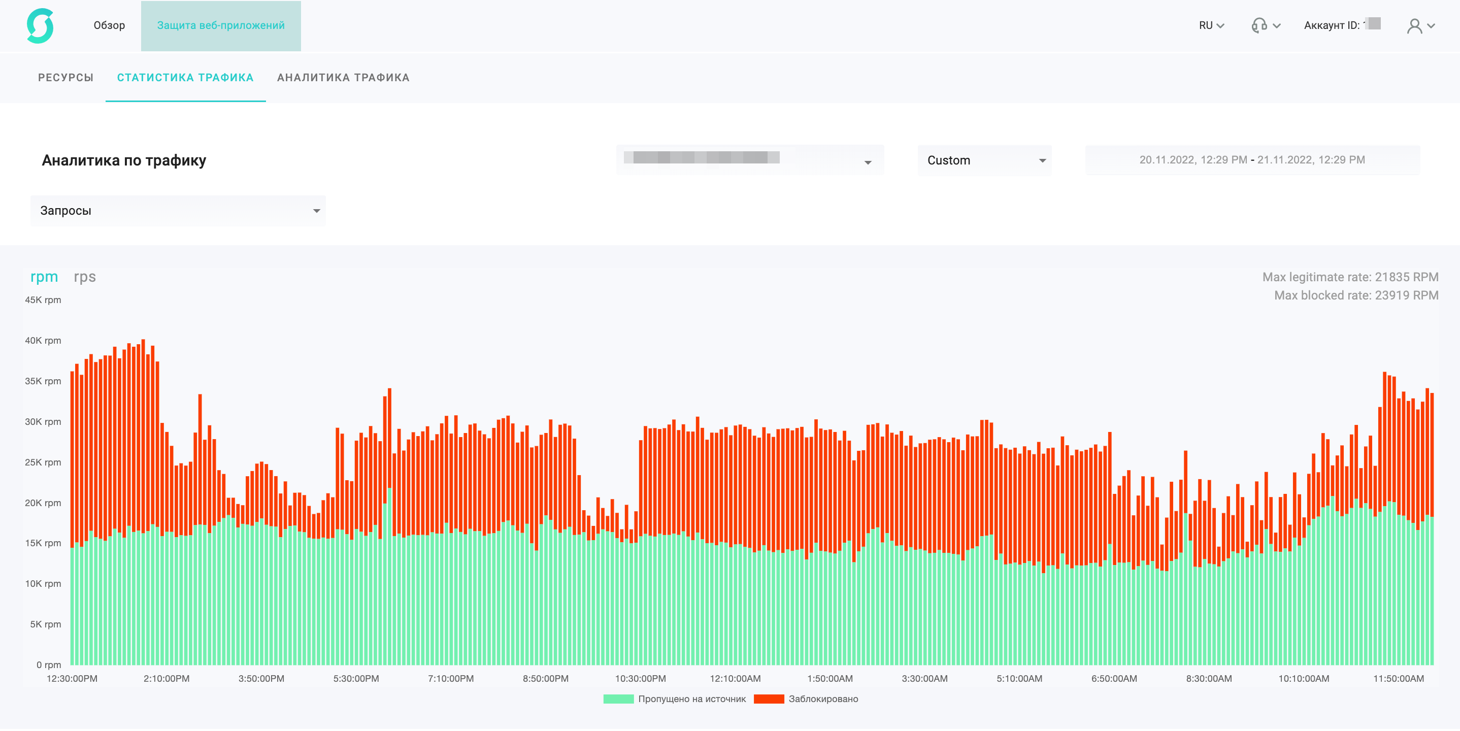Expand the blurred resource selector dropdown
Screen dimensions: 1460x731
(749, 160)
